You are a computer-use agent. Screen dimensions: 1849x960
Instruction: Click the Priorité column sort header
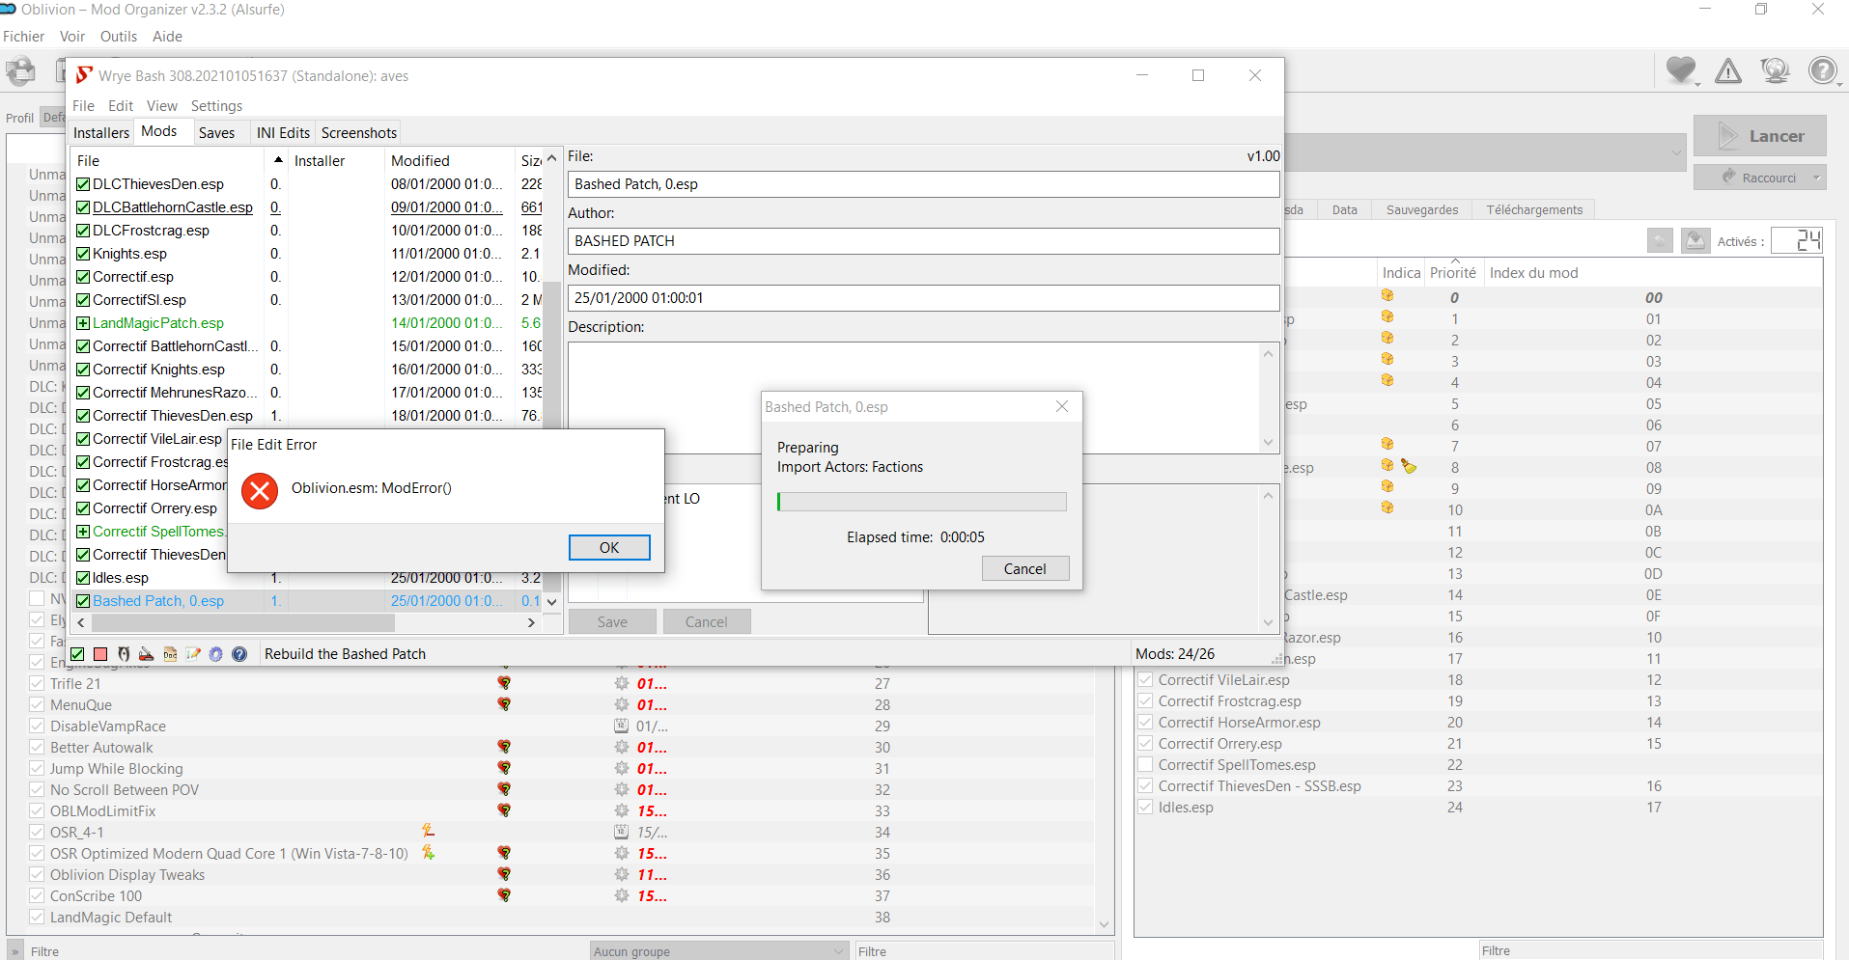coord(1453,272)
